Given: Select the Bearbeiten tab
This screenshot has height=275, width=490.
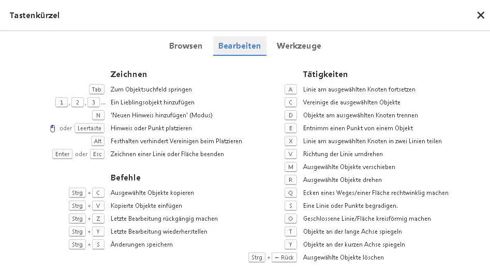Looking at the screenshot, I should 239,46.
